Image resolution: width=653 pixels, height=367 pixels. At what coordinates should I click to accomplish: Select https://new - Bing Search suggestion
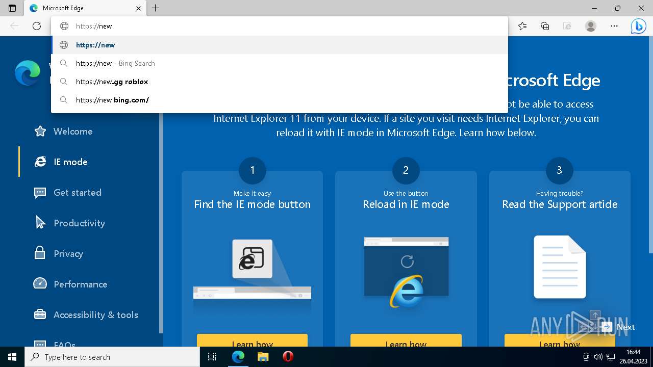coord(280,63)
